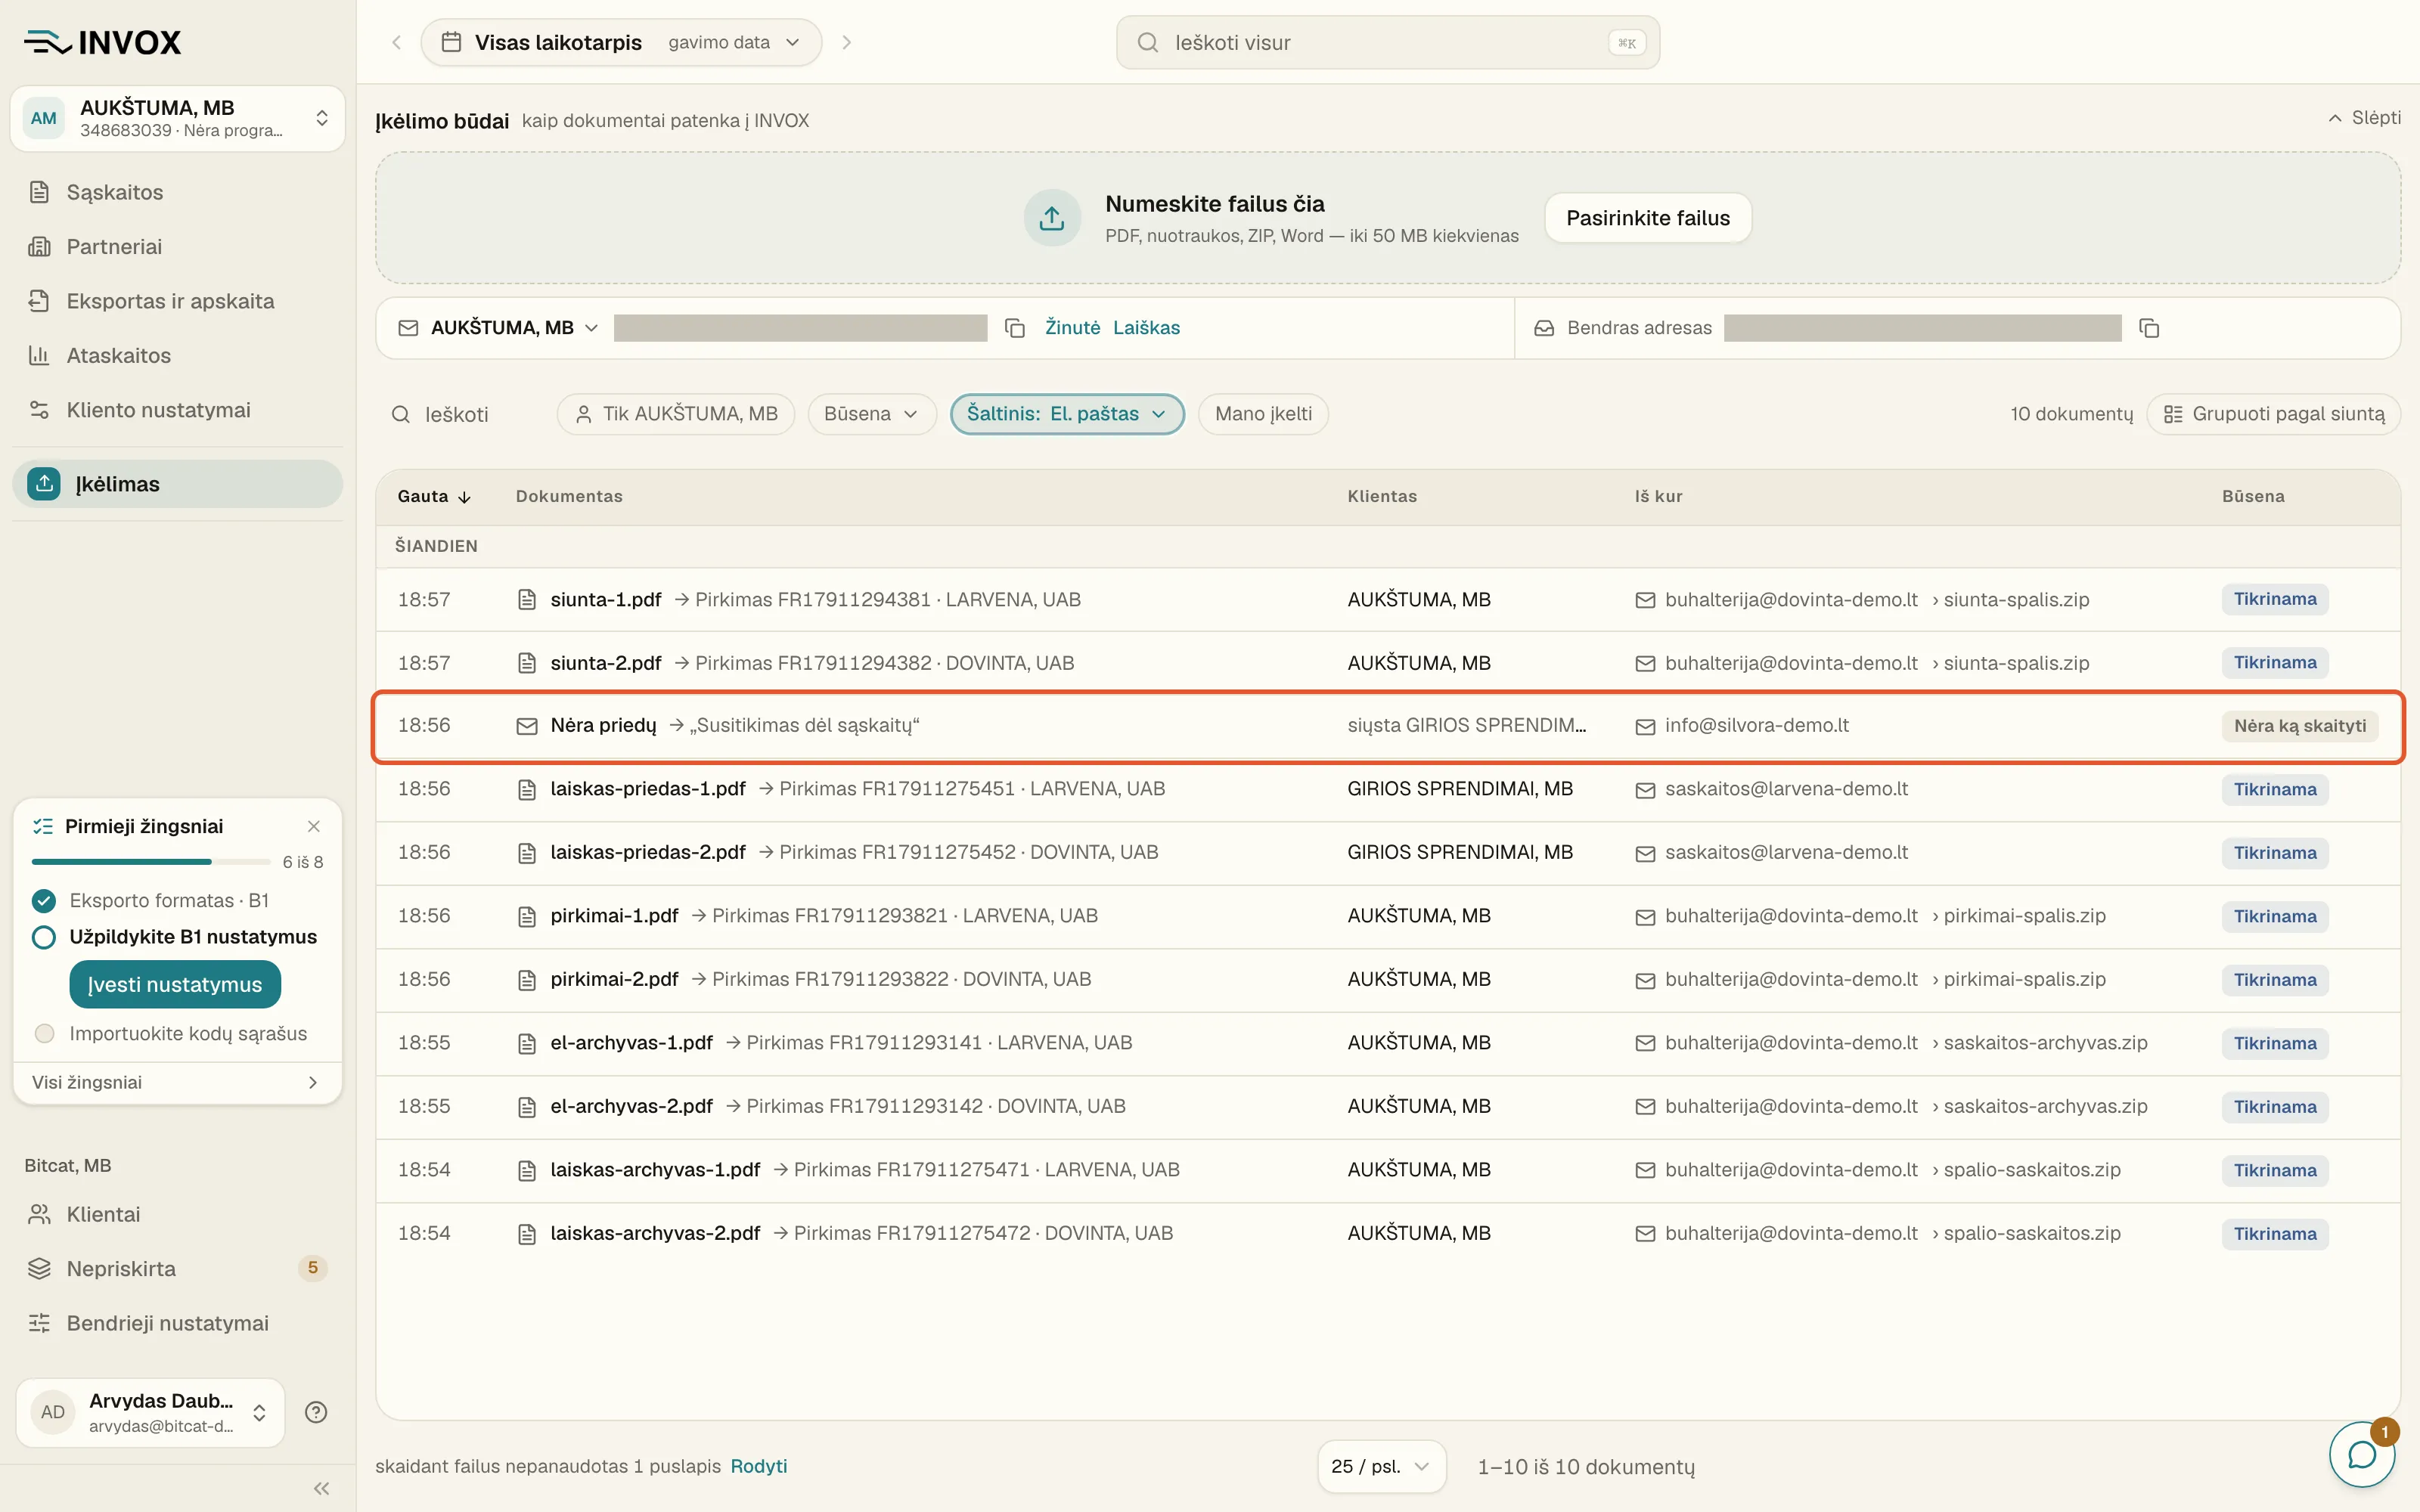Select the Importuokite kodų sąrašus step circle
This screenshot has width=2420, height=1512.
(44, 1033)
